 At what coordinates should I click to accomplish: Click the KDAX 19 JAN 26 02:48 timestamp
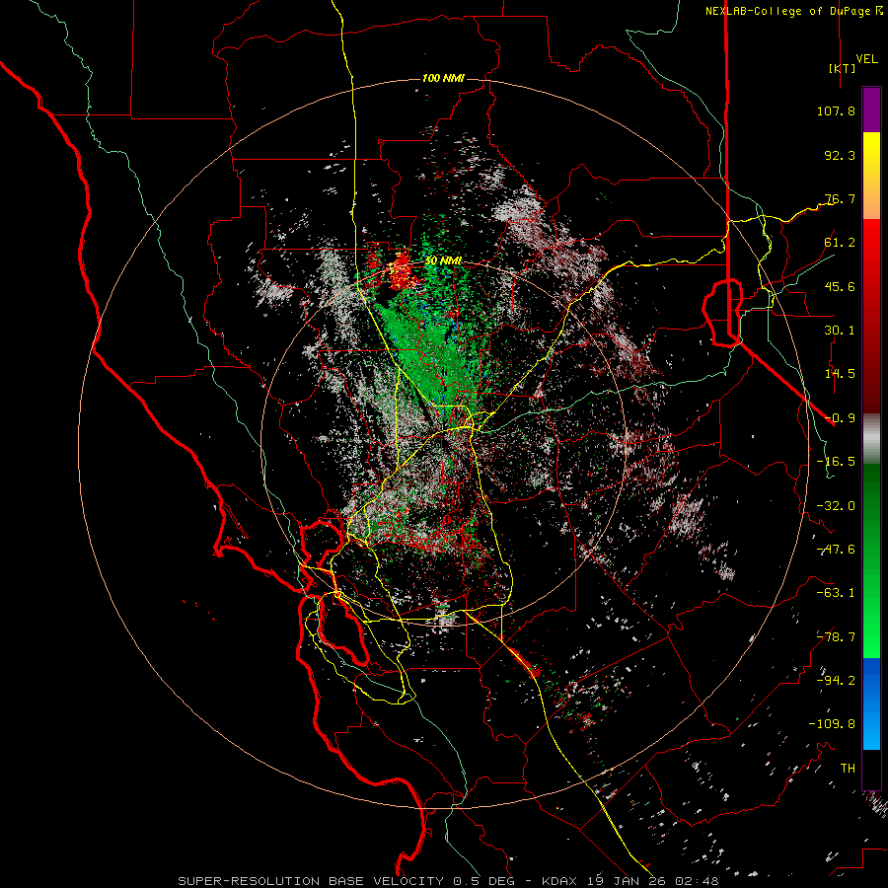pos(630,881)
